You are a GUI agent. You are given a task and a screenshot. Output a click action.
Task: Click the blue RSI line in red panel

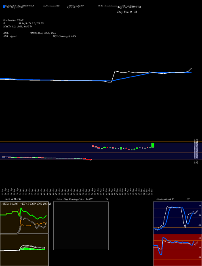(173, 242)
